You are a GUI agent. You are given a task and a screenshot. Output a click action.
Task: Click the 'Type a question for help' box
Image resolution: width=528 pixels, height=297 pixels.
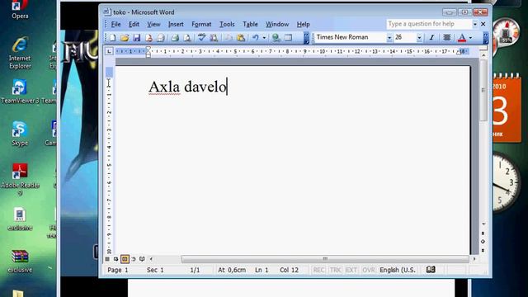[x=429, y=24]
